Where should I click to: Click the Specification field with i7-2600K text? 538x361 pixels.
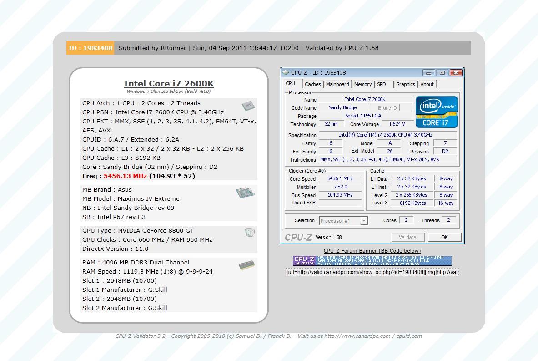click(388, 135)
